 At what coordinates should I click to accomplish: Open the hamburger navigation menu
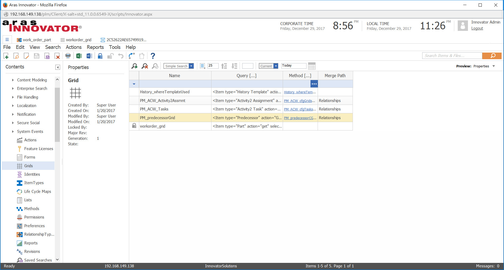7,40
